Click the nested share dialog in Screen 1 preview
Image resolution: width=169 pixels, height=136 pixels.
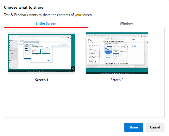[42, 53]
